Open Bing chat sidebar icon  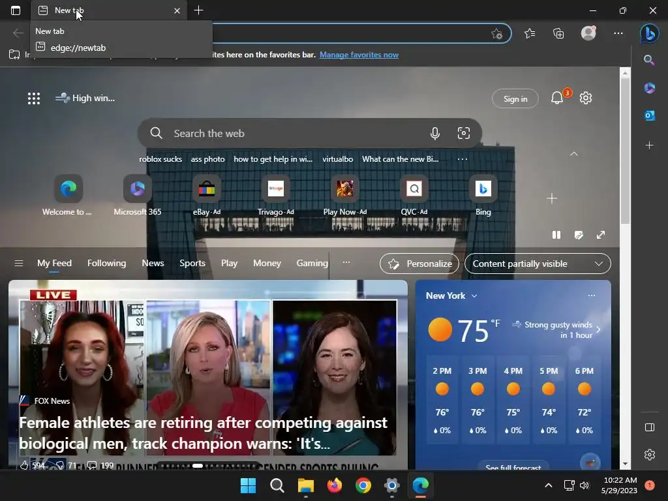tap(650, 33)
